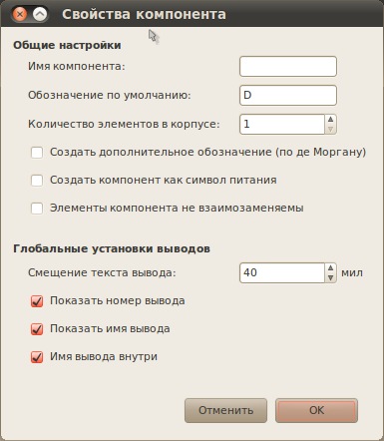The image size is (384, 441).
Task: Click the Обозначение по умолчанию field containing D
Action: click(x=288, y=95)
